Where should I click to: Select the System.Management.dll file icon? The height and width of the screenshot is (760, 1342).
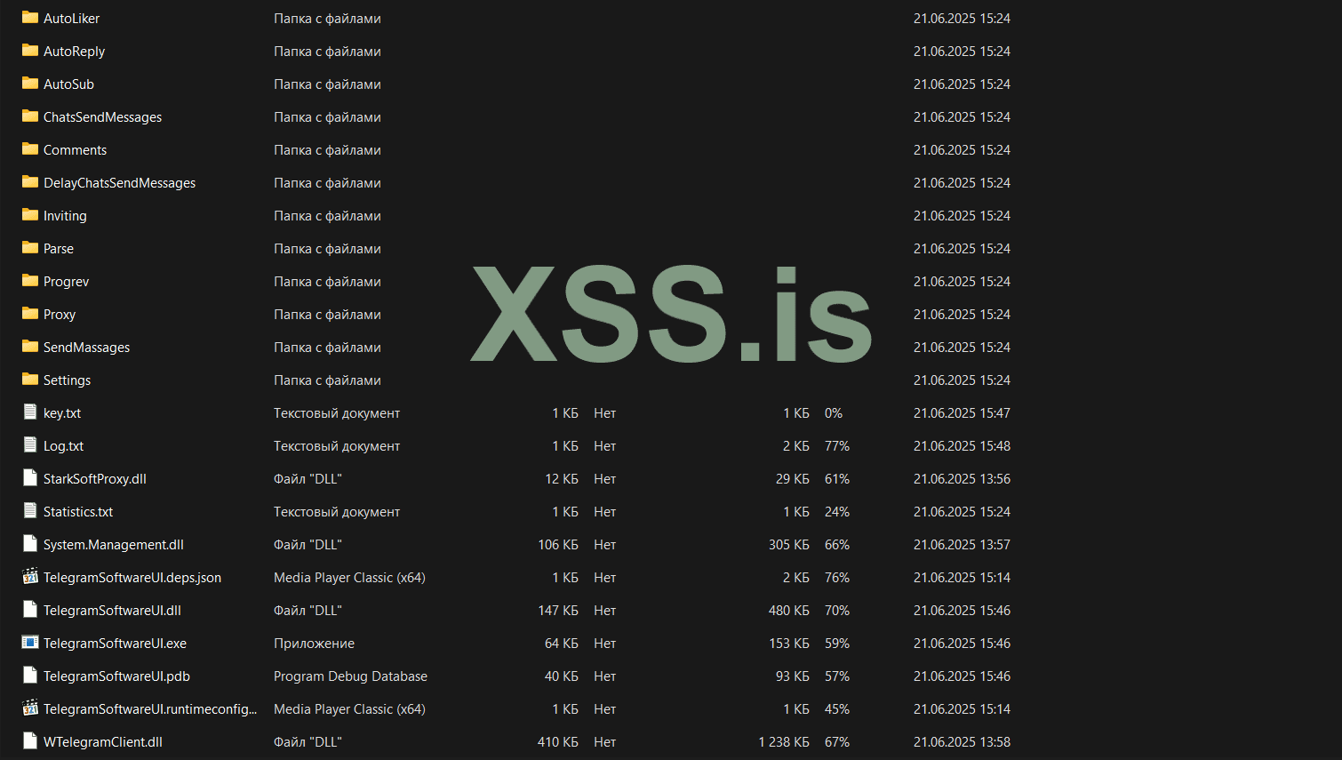pos(30,544)
